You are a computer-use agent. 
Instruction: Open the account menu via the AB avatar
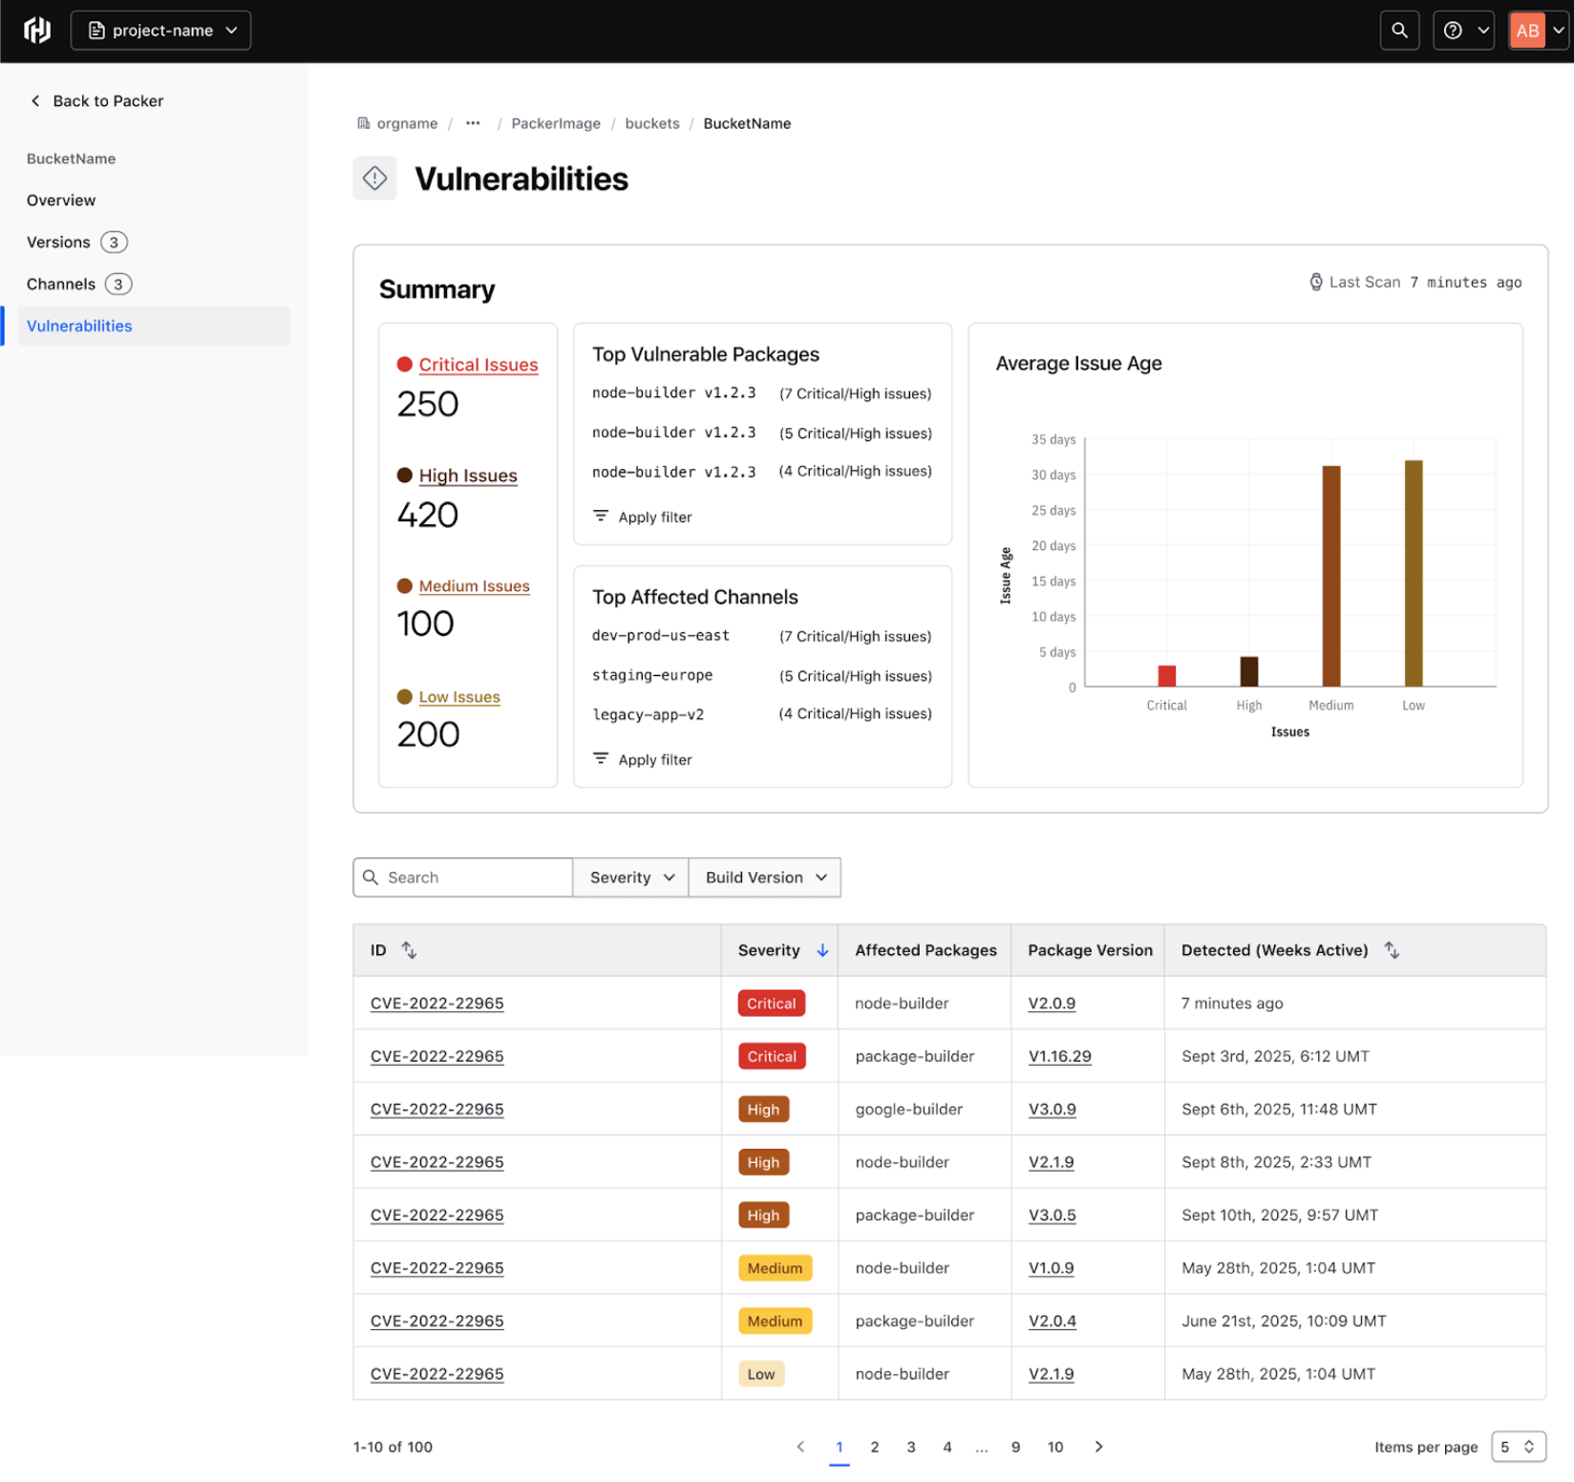pos(1526,30)
